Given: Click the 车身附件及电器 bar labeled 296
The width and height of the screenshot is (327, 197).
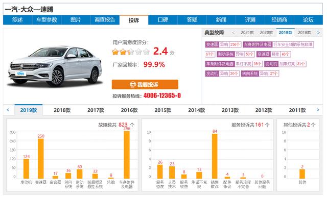Looking at the screenshot, I should coord(127,155).
